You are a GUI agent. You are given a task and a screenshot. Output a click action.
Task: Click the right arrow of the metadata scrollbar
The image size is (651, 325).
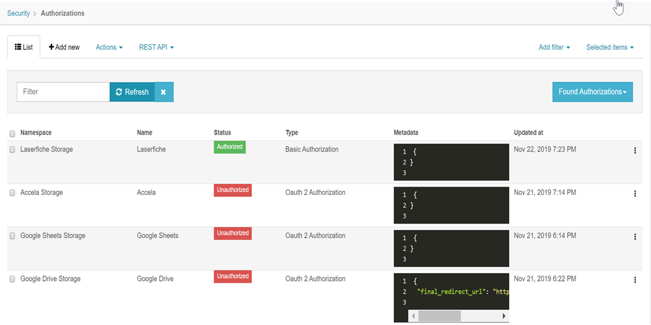504,316
